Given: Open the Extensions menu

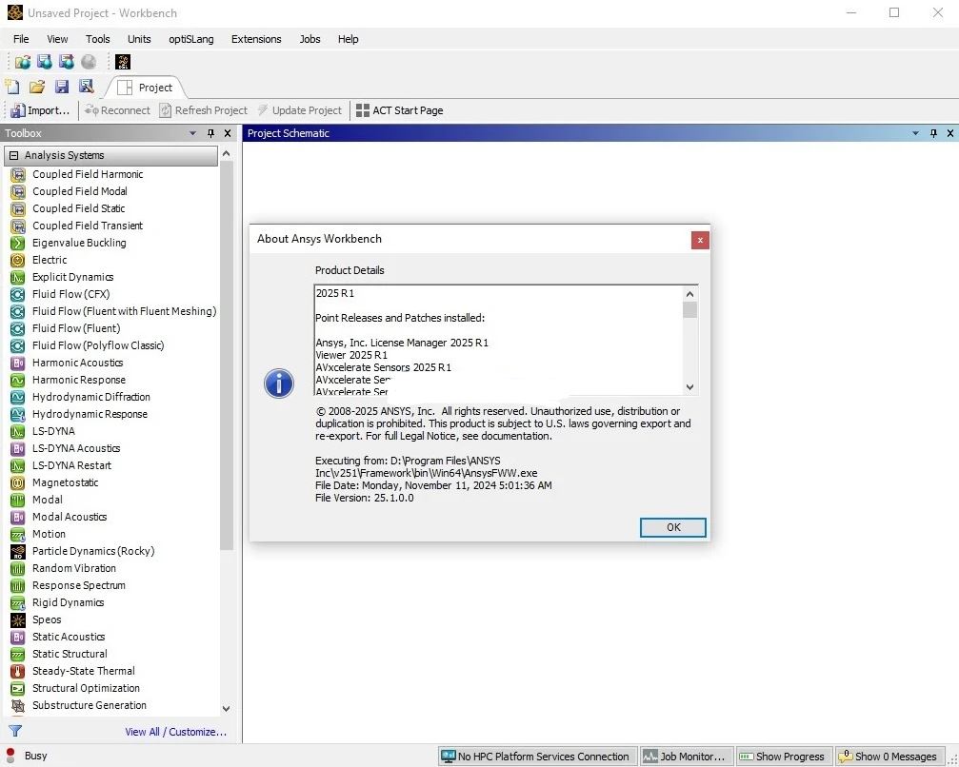Looking at the screenshot, I should coord(256,39).
